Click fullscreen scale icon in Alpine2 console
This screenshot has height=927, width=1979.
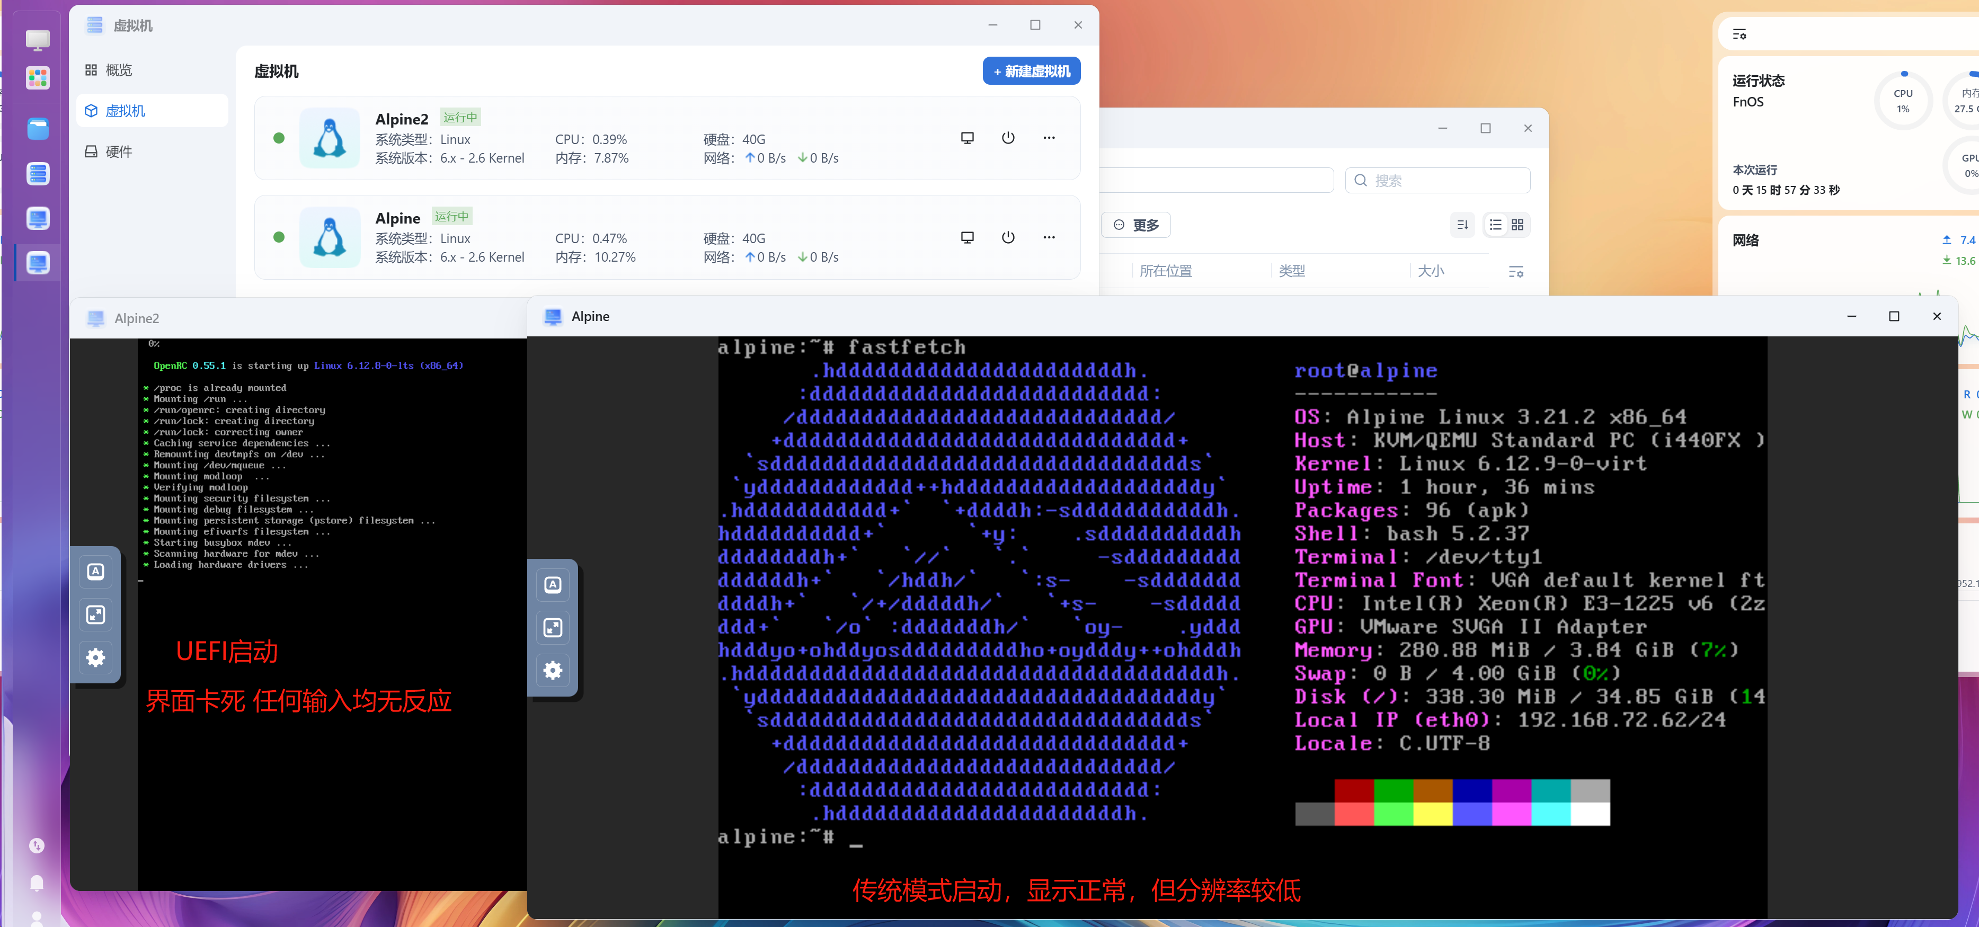(x=95, y=614)
